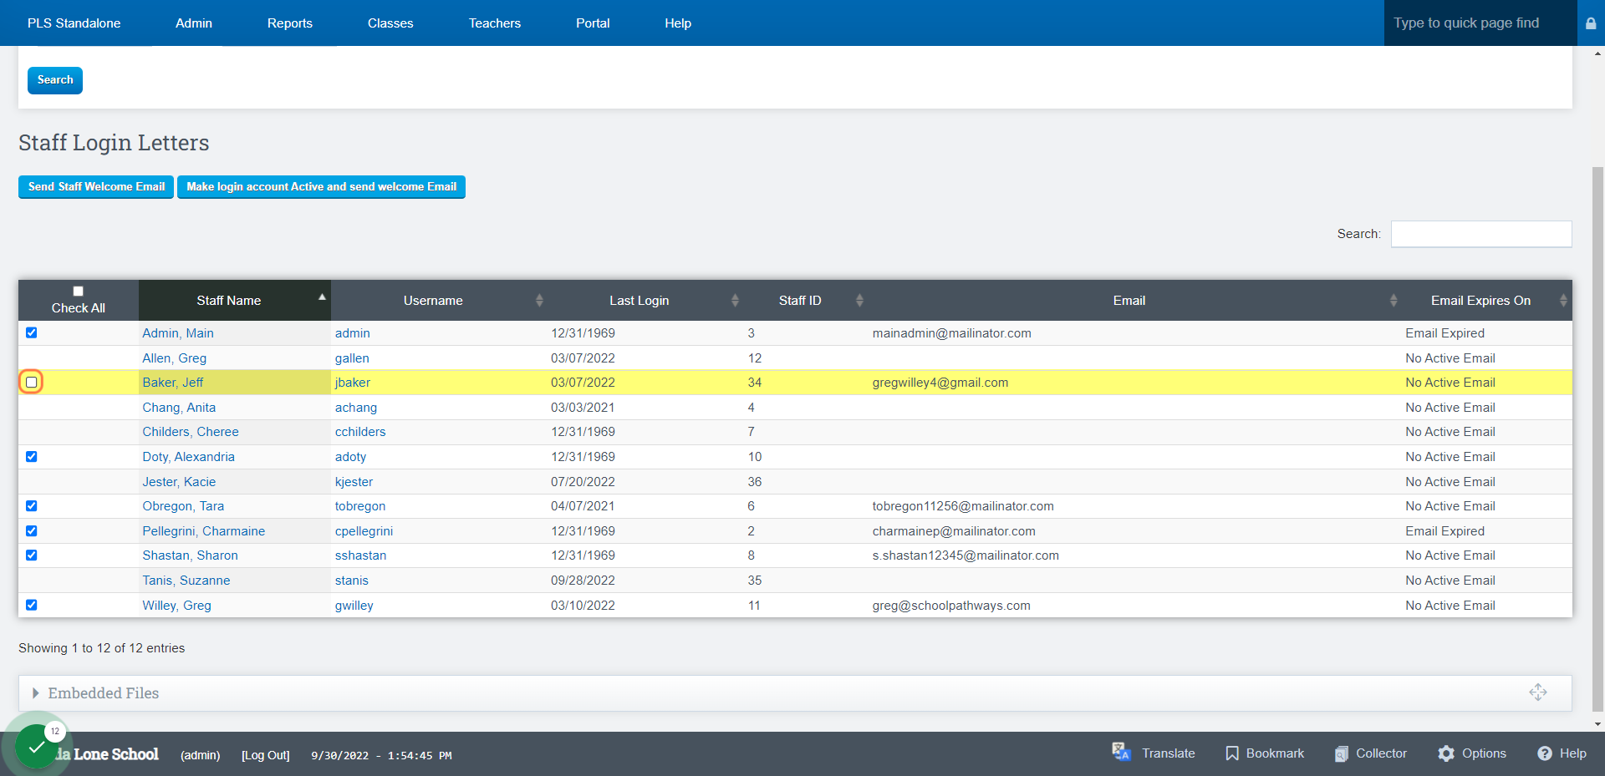Click the scrollbar up arrow
The width and height of the screenshot is (1605, 776).
(x=1597, y=53)
